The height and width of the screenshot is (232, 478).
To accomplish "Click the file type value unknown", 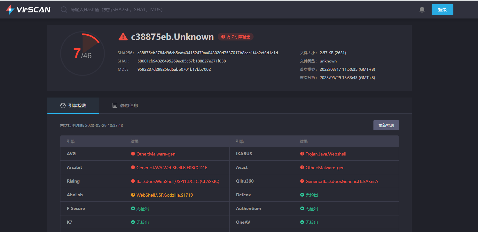I will [x=328, y=61].
